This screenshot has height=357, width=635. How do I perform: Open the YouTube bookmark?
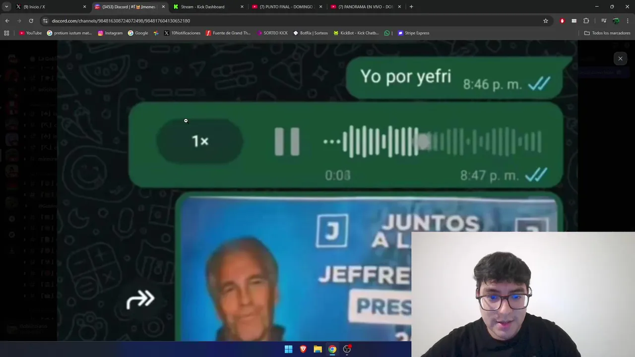coord(30,33)
